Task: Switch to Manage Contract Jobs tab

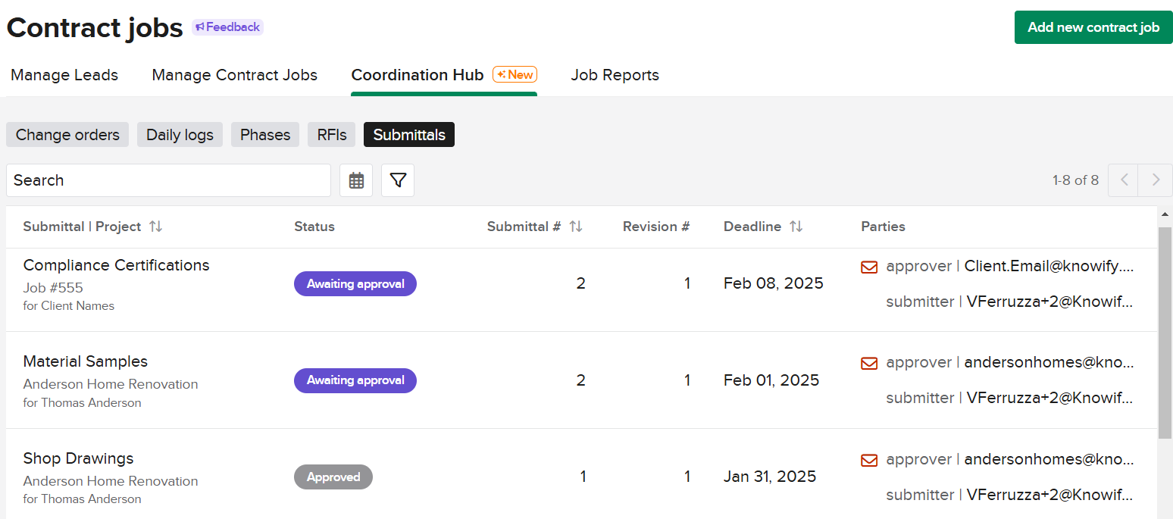Action: [x=235, y=75]
